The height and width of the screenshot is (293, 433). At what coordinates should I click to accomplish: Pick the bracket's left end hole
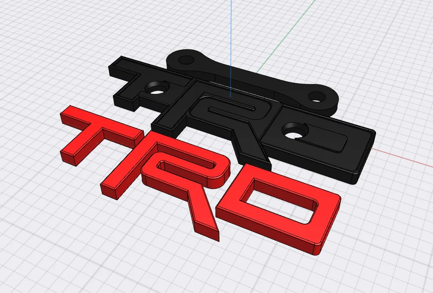pyautogui.click(x=186, y=60)
